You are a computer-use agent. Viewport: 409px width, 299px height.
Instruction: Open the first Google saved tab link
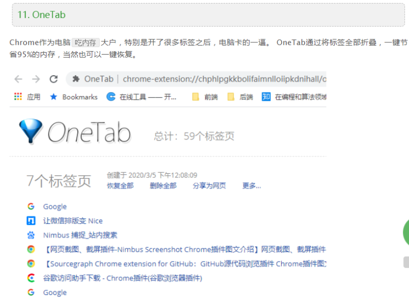coord(55,206)
